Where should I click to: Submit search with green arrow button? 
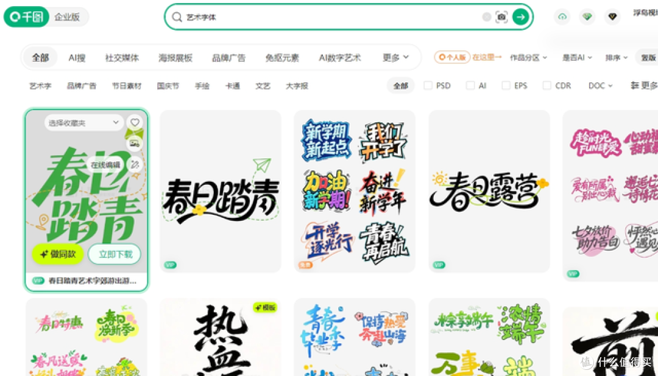tap(520, 17)
